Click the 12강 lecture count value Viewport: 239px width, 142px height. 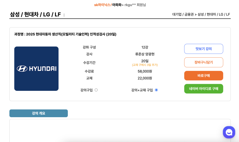[x=145, y=47]
